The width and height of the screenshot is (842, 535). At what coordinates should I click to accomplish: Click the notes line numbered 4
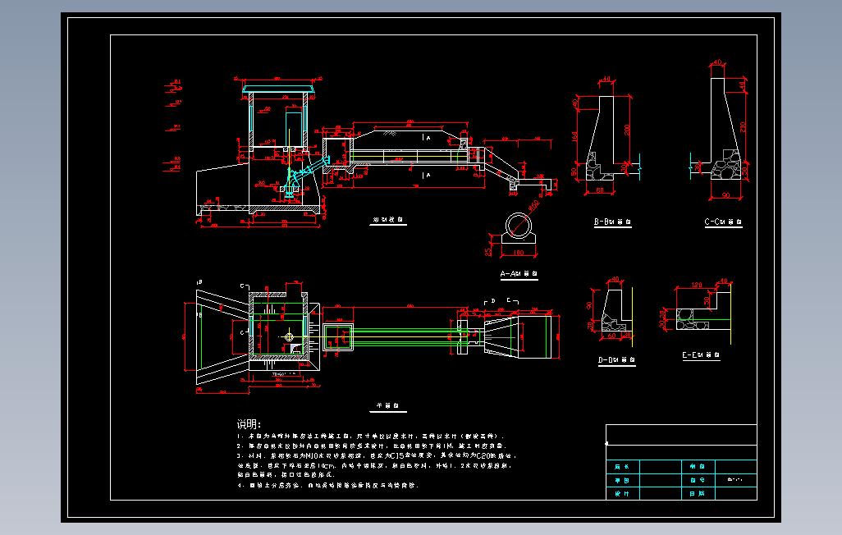327,485
